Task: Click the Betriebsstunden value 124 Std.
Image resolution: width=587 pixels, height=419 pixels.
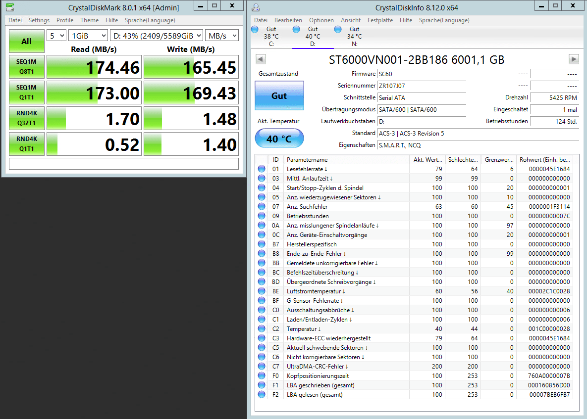Action: coord(554,122)
